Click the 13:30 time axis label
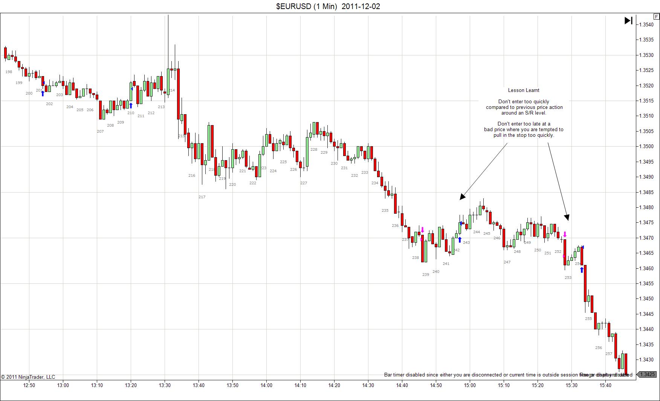The image size is (660, 401). click(165, 385)
